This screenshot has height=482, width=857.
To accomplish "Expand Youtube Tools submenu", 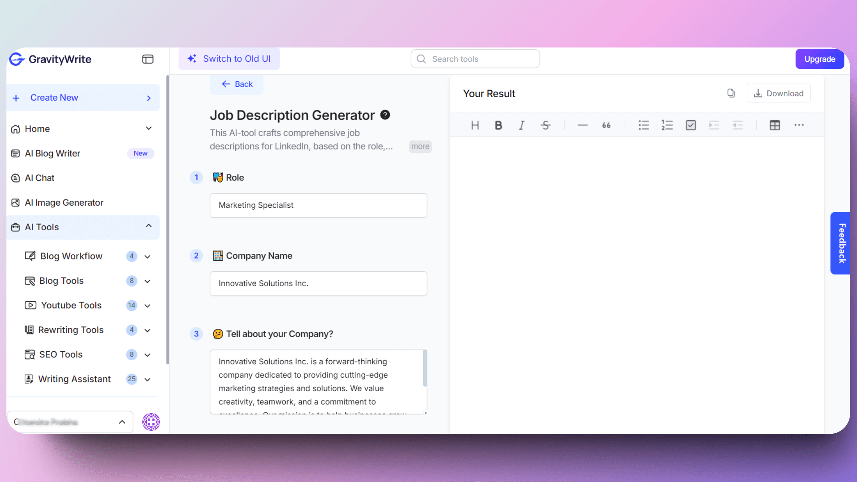I will (147, 306).
